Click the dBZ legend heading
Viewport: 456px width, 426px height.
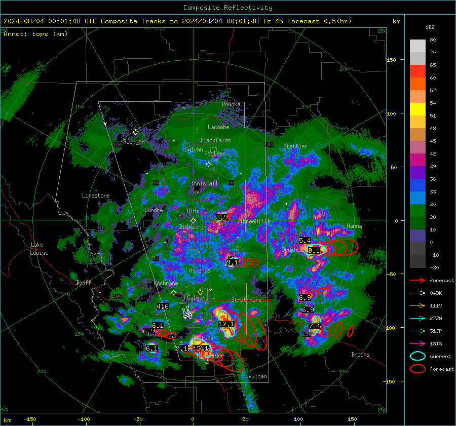(430, 27)
